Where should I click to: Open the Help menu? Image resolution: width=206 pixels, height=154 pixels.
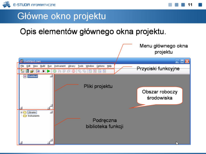(109, 66)
